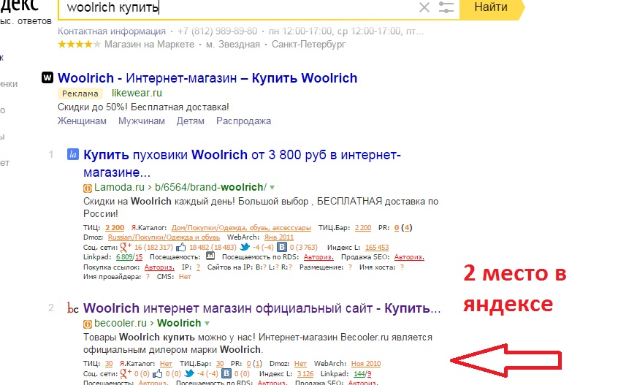Click 'Авториз.' next to Lamoda Продажа SEO

tap(409, 257)
